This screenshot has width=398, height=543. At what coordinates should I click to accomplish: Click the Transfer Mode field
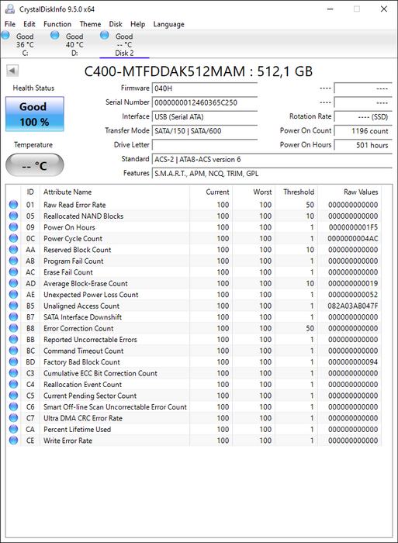[204, 131]
